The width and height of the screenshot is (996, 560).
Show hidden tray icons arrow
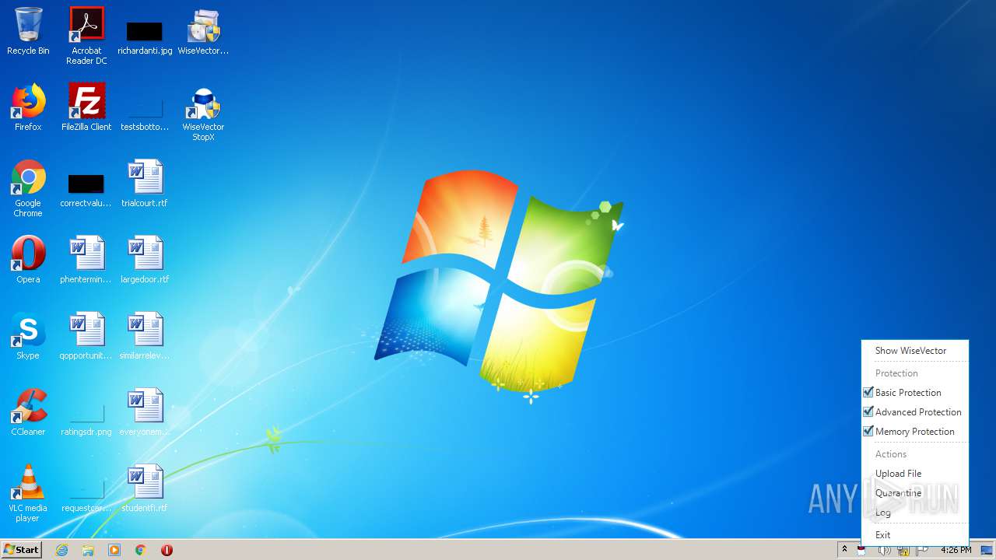(x=844, y=550)
